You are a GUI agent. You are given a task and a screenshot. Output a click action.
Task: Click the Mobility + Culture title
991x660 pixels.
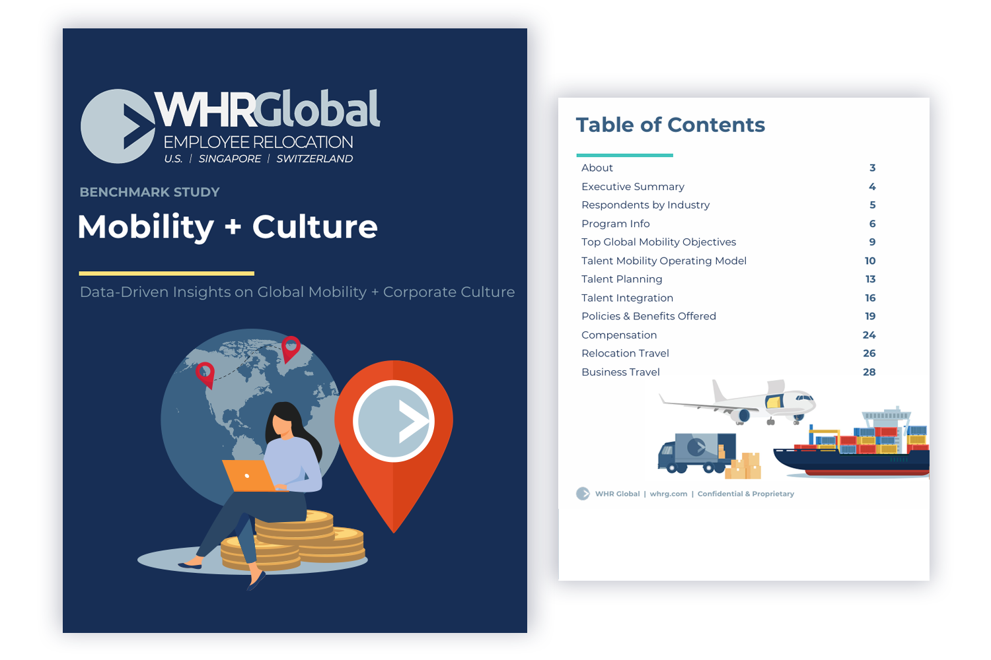pyautogui.click(x=228, y=227)
